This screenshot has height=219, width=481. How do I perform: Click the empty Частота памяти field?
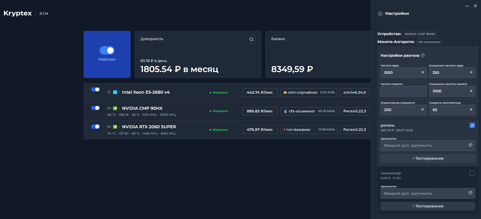click(403, 91)
